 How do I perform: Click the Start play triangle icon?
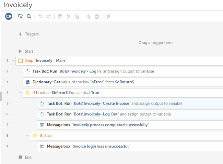[x=20, y=51]
